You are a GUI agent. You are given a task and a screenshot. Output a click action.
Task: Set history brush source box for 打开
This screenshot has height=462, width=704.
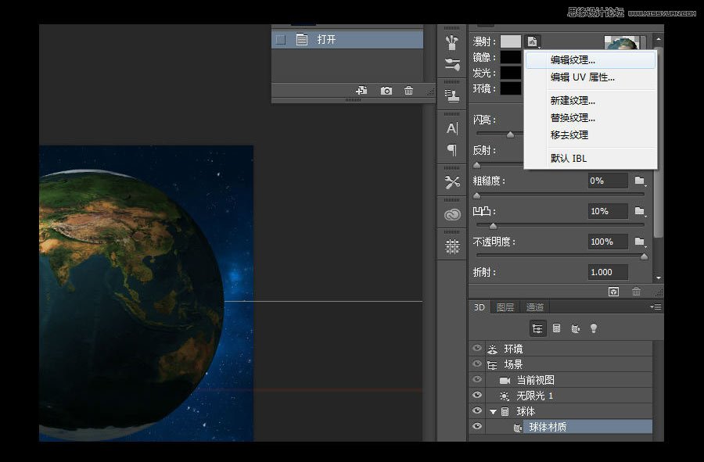click(281, 39)
